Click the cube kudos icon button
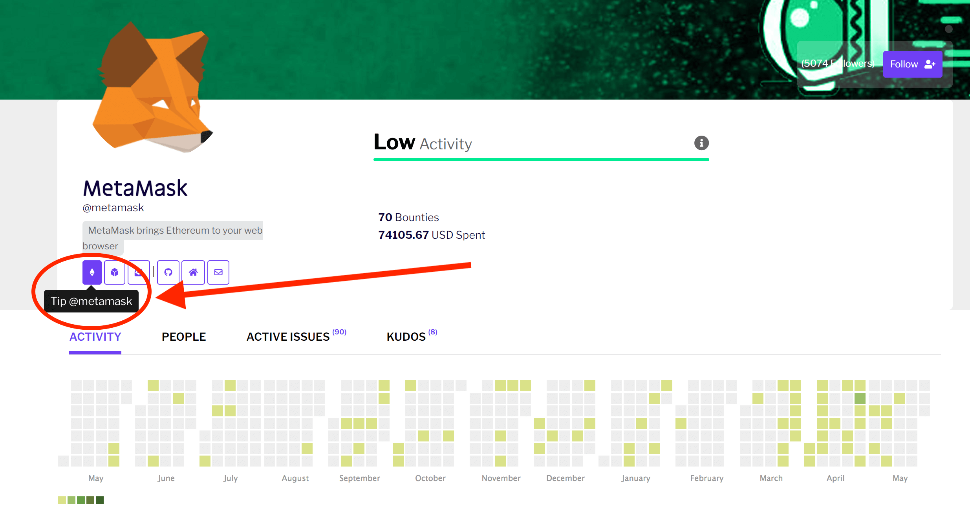Viewport: 970px width, 523px height. [x=115, y=272]
